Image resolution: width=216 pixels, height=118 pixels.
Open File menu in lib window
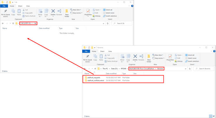pos(4,6)
